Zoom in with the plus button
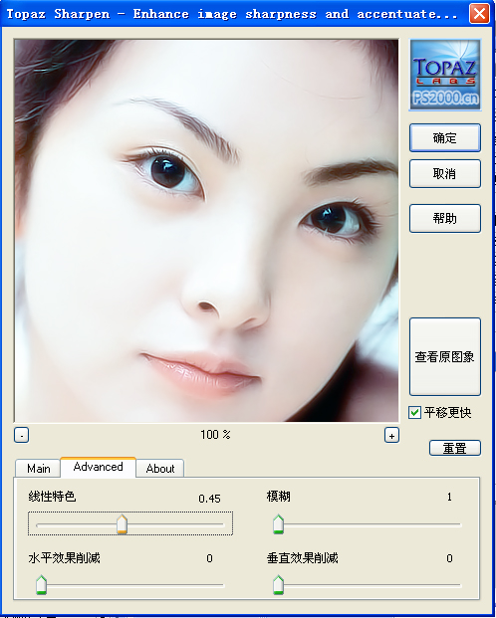The height and width of the screenshot is (618, 496). pos(391,436)
